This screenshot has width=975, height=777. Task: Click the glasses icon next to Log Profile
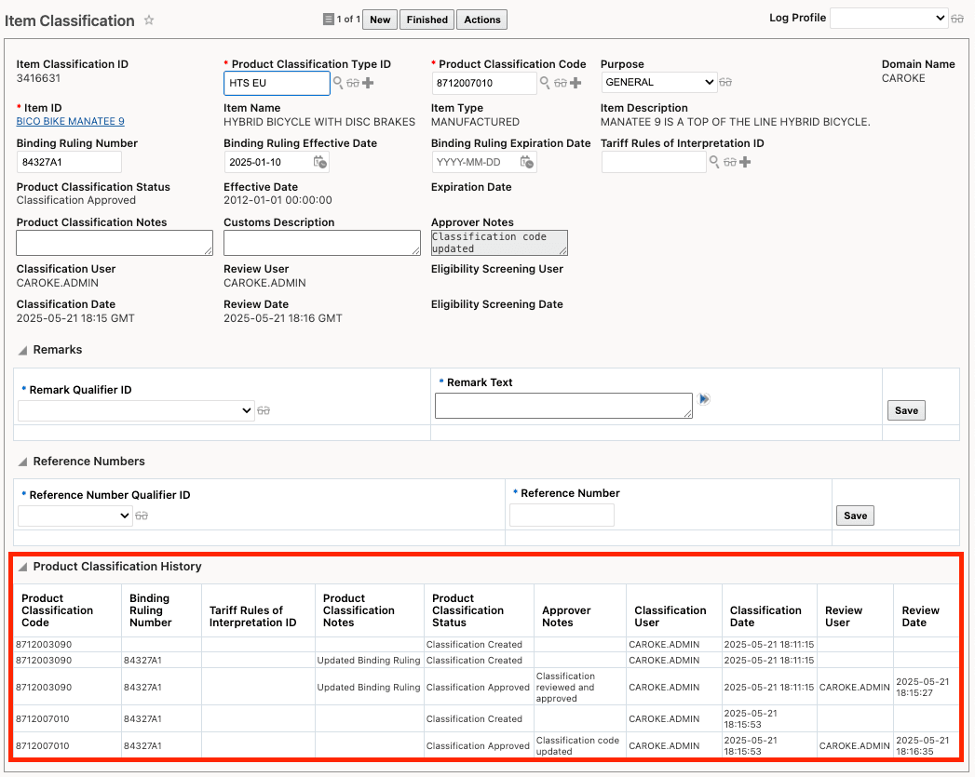click(957, 19)
